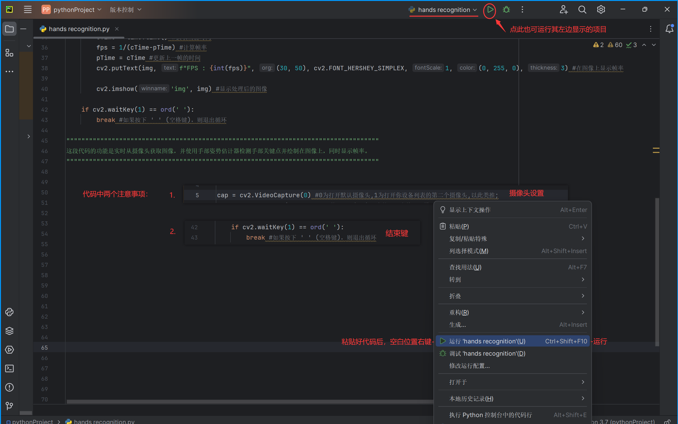Choose 粘贴(P) in the context menu
Screen dimensions: 678x424
[459, 226]
